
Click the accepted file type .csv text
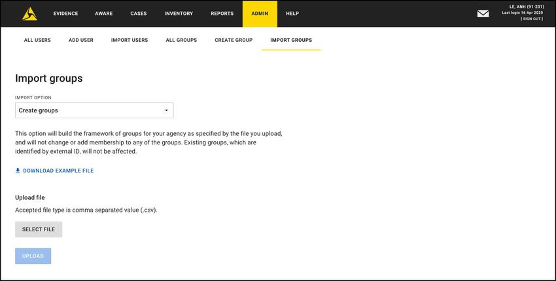86,210
